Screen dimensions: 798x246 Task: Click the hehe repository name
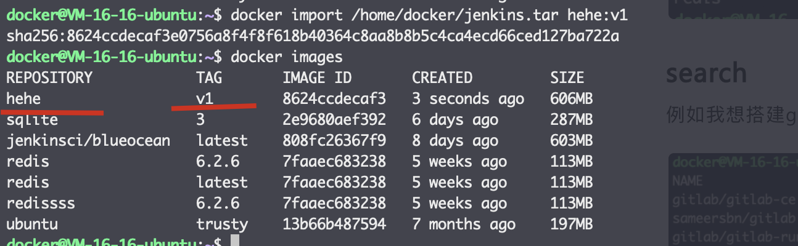(23, 98)
